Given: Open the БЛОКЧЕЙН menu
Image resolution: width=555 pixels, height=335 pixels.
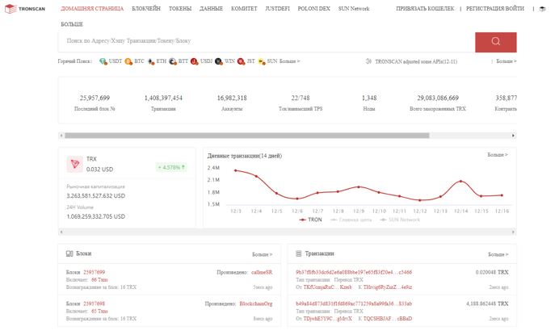Looking at the screenshot, I should [146, 8].
